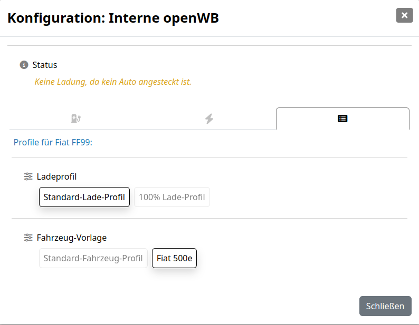
Task: Select the list profile tab icon
Action: pos(342,119)
